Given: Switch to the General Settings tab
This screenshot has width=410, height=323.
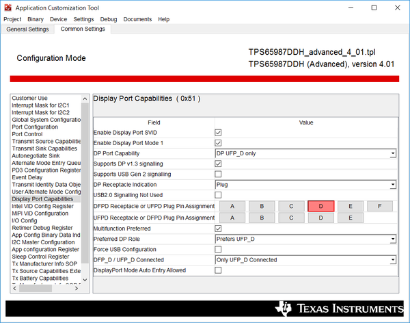Looking at the screenshot, I should point(27,29).
